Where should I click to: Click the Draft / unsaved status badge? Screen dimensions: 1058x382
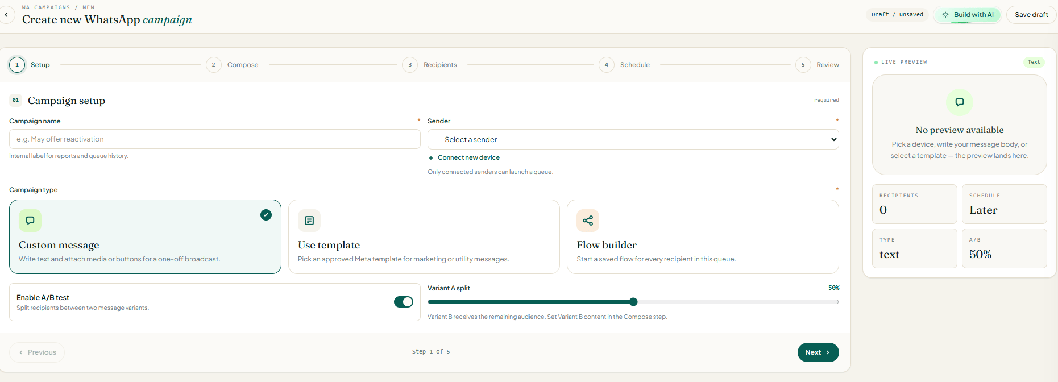coord(897,15)
